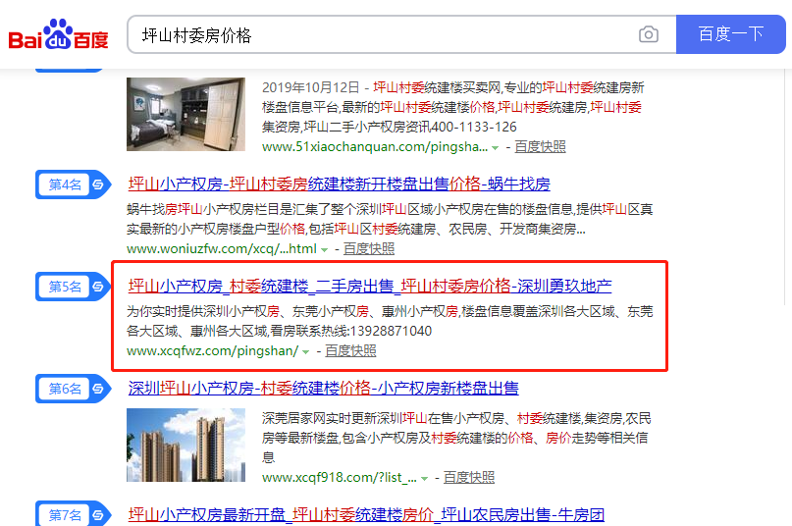Open the bedroom thumbnail image result

tap(185, 114)
